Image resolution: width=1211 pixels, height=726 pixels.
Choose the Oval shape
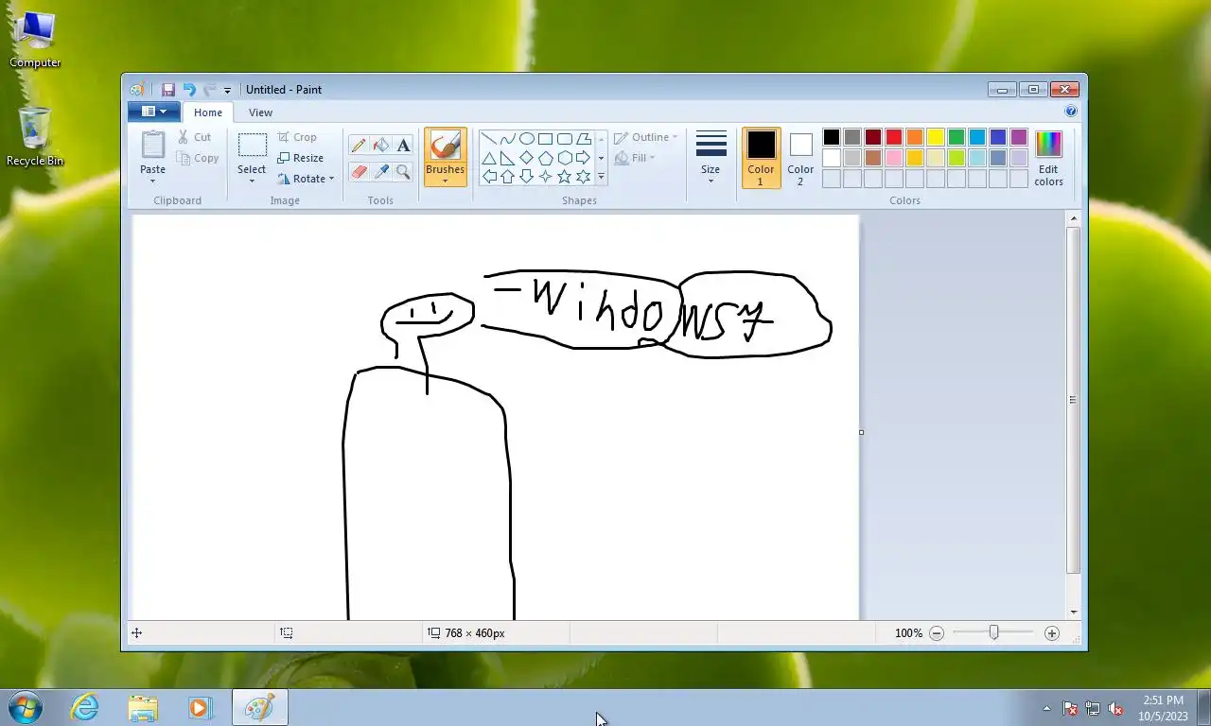point(527,139)
